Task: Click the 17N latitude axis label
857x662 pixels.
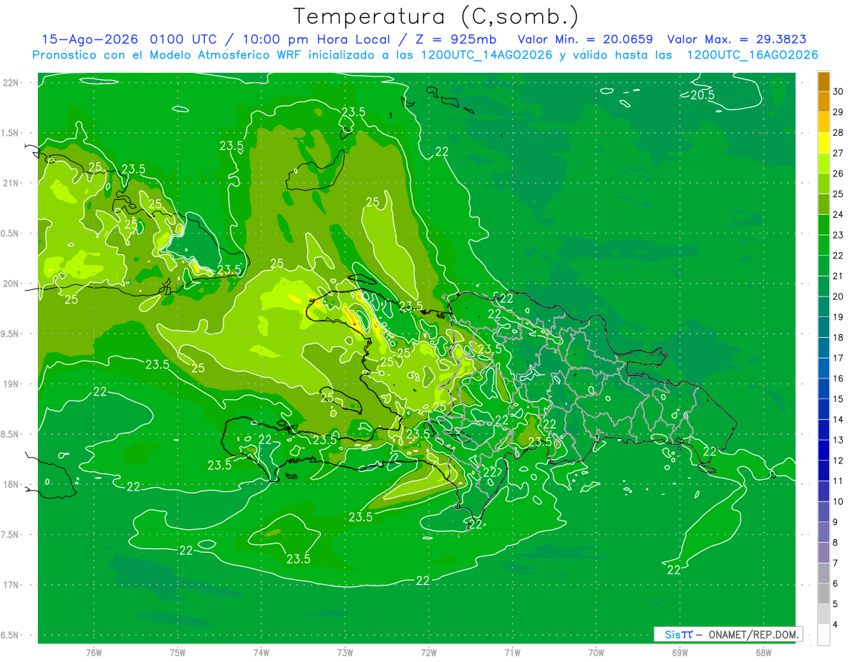Action: pyautogui.click(x=12, y=585)
